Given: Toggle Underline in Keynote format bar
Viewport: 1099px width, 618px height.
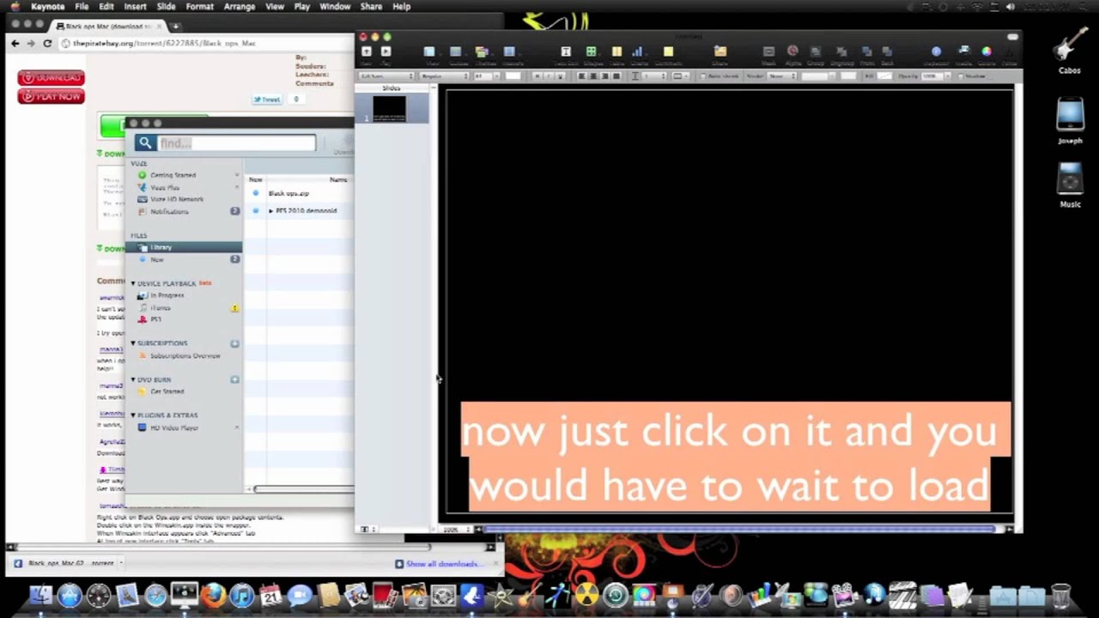Looking at the screenshot, I should pos(561,76).
